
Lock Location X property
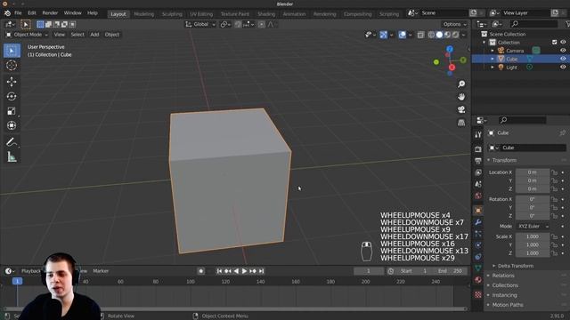tap(554, 172)
